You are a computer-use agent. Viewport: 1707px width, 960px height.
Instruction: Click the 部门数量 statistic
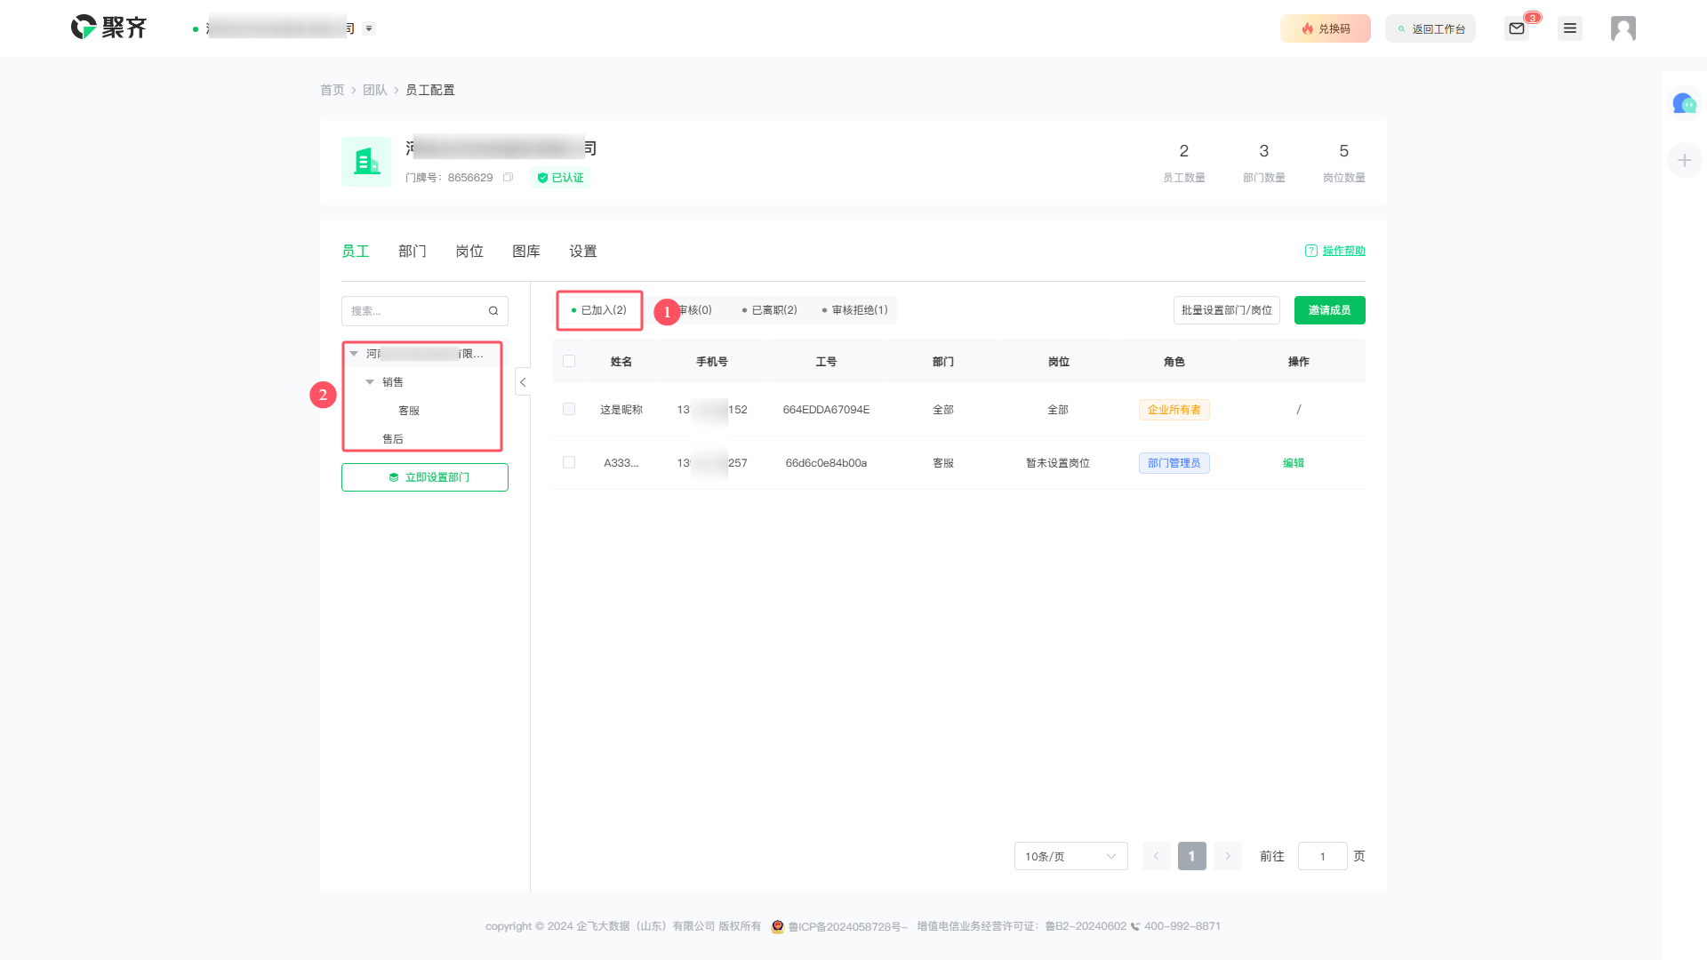tap(1263, 163)
